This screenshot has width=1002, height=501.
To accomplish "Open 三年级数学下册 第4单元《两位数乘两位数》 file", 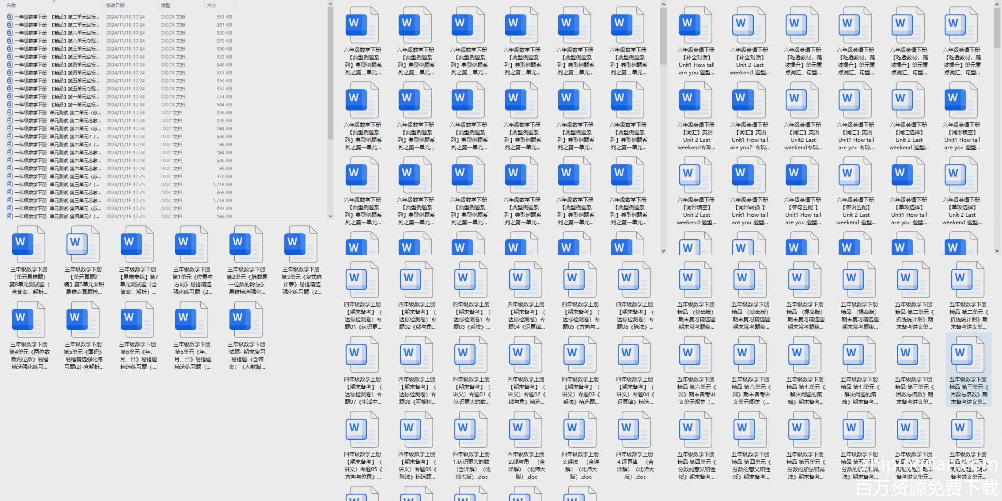I will click(29, 320).
